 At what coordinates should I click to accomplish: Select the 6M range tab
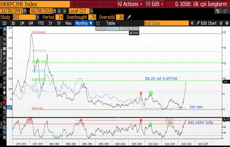click(x=31, y=23)
